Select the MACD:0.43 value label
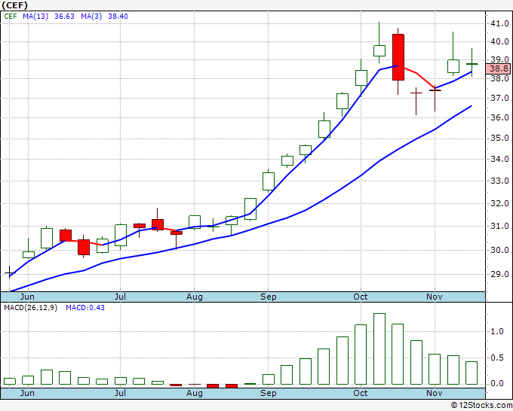The image size is (513, 411). pyautogui.click(x=85, y=308)
